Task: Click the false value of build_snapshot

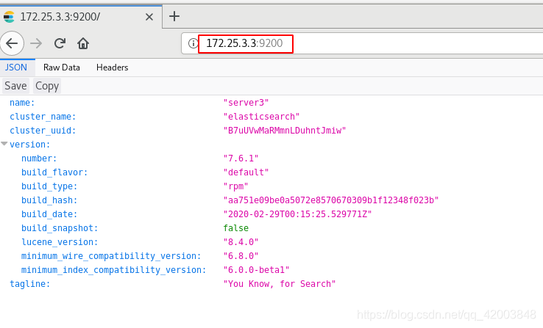Action: [x=236, y=228]
